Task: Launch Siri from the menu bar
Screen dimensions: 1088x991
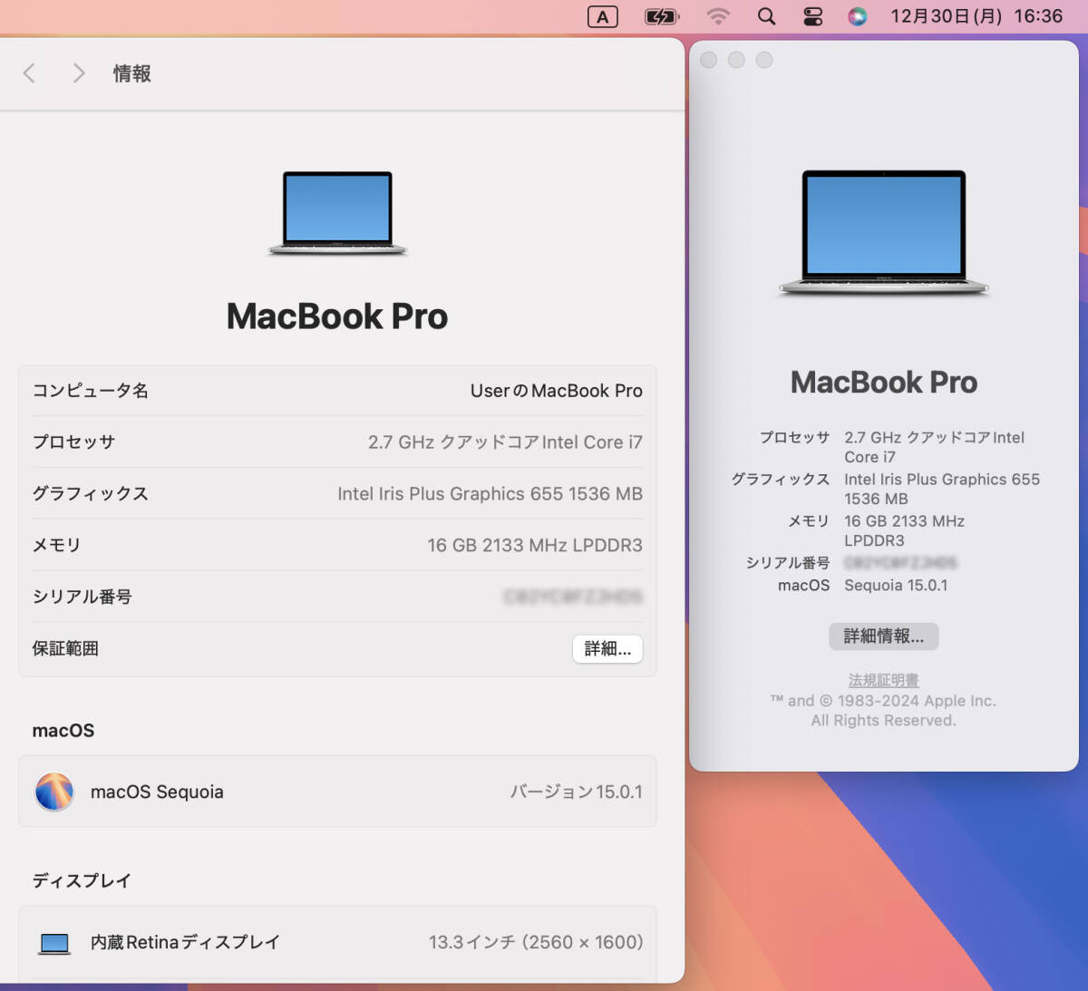Action: click(x=858, y=16)
